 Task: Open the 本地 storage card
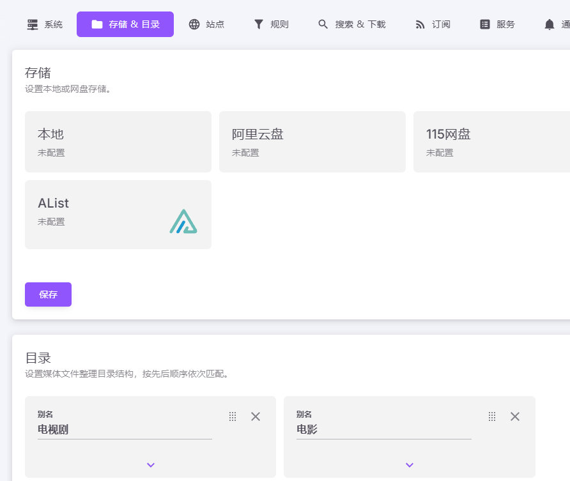(x=118, y=142)
